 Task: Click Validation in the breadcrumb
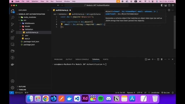click(x=62, y=14)
